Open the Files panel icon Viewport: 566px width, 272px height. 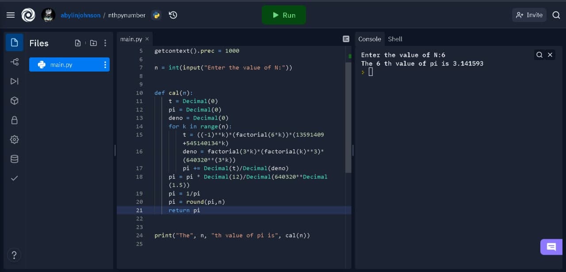(x=14, y=42)
